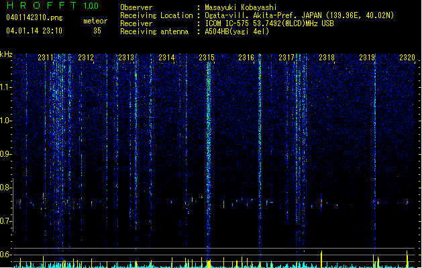The height and width of the screenshot is (268, 422).
Task: Click the 0.9 kHz frequency axis label
Action: (x=6, y=154)
